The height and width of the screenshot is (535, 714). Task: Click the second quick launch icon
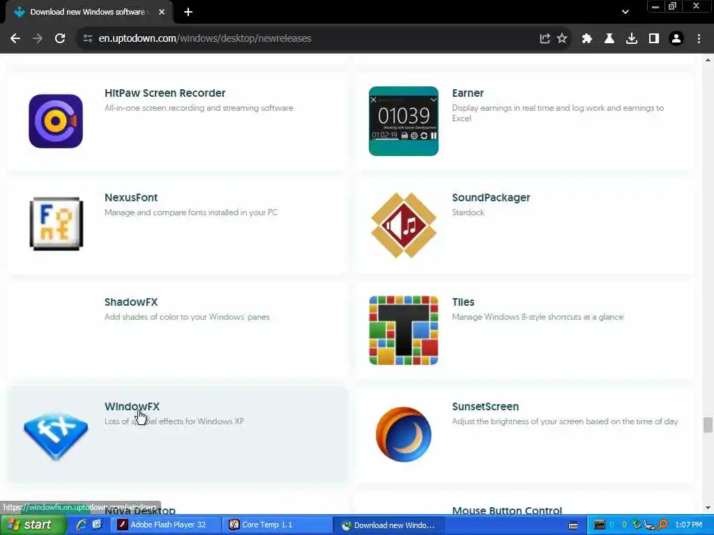[98, 525]
